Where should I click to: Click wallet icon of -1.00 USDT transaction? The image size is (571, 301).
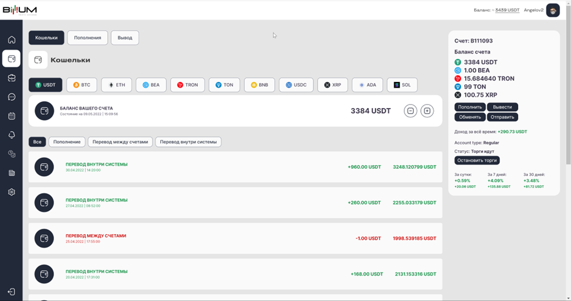click(x=44, y=238)
